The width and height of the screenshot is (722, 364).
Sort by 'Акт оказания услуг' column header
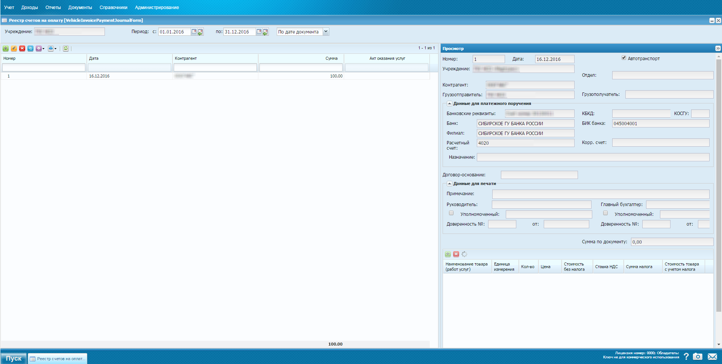[387, 58]
